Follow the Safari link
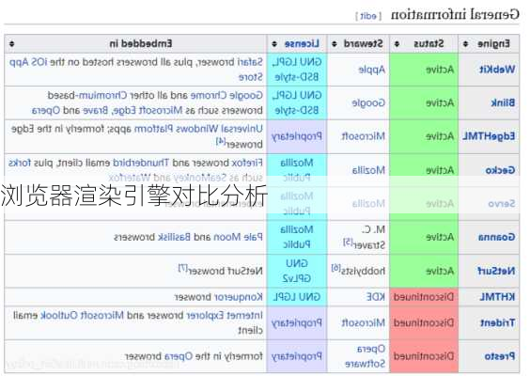Image resolution: width=530 pixels, height=376 pixels. pyautogui.click(x=250, y=62)
